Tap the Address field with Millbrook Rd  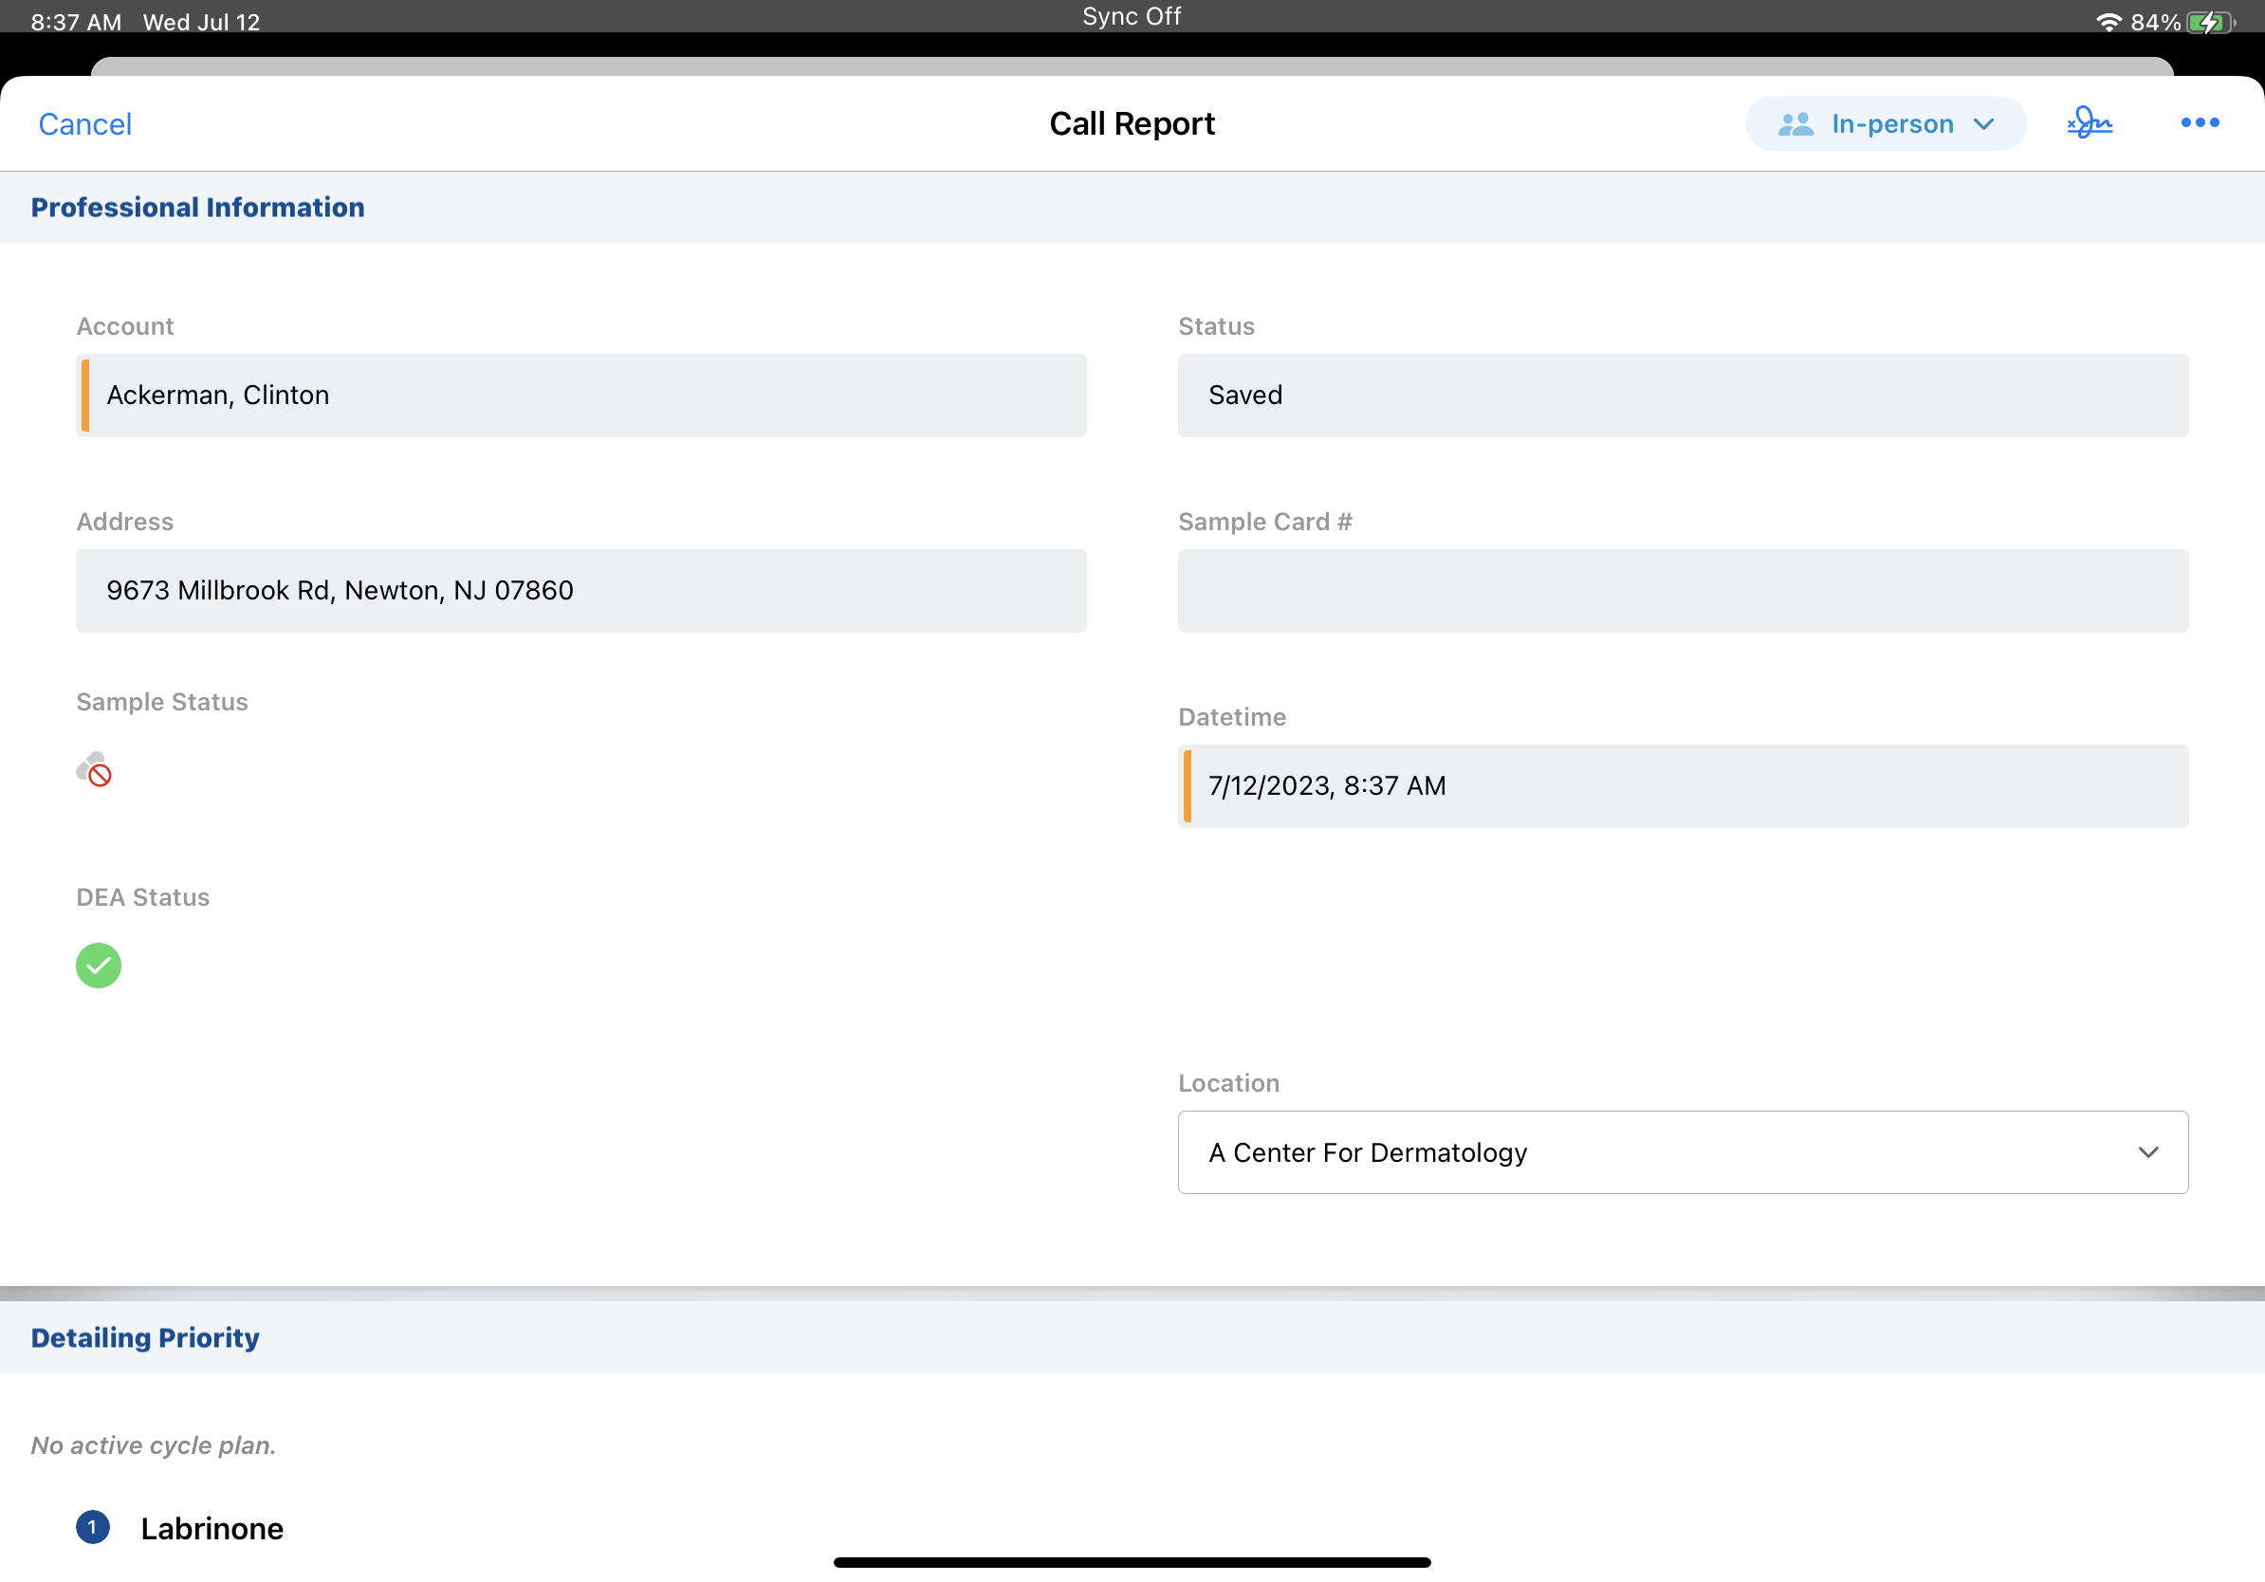pos(581,591)
